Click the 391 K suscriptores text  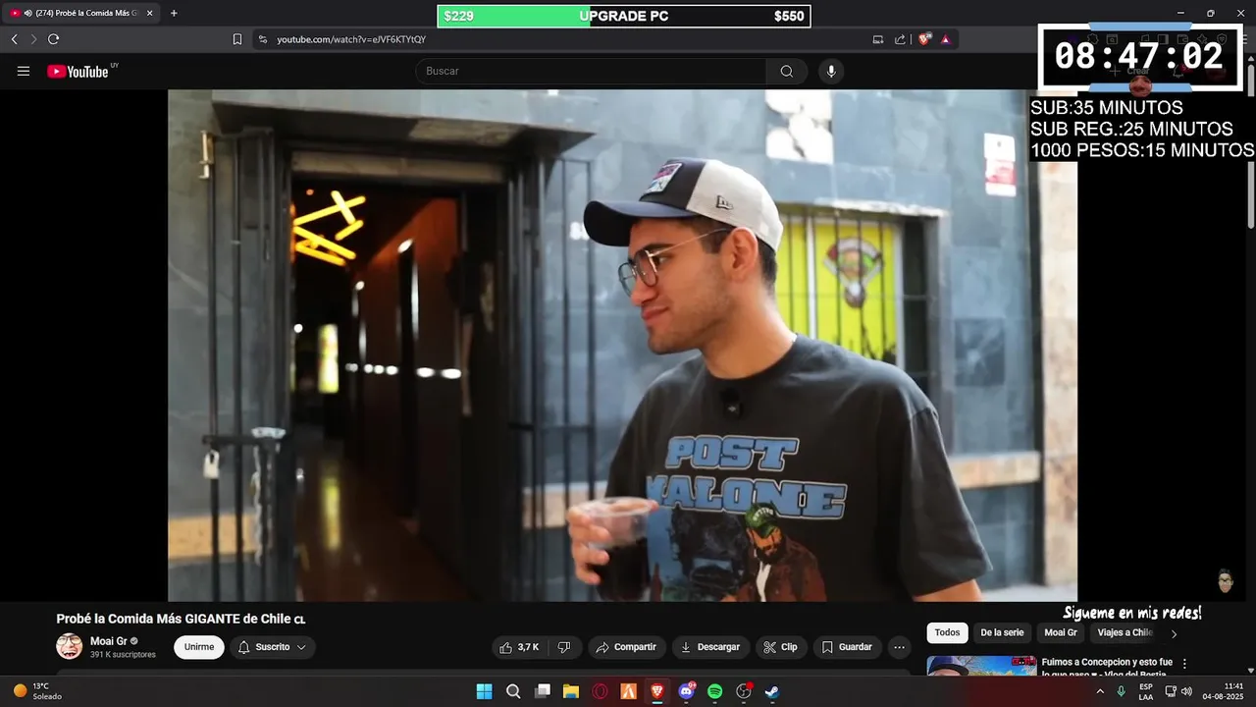(x=123, y=655)
